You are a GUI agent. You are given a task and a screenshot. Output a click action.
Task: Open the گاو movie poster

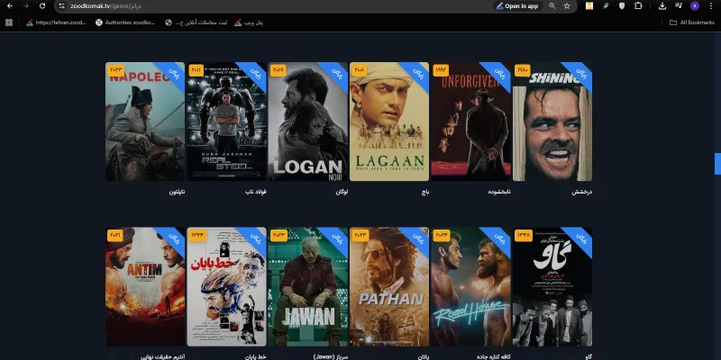coord(552,286)
